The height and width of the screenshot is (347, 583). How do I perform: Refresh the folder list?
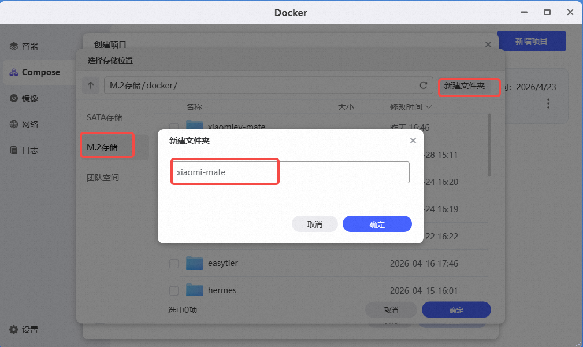[x=423, y=85]
